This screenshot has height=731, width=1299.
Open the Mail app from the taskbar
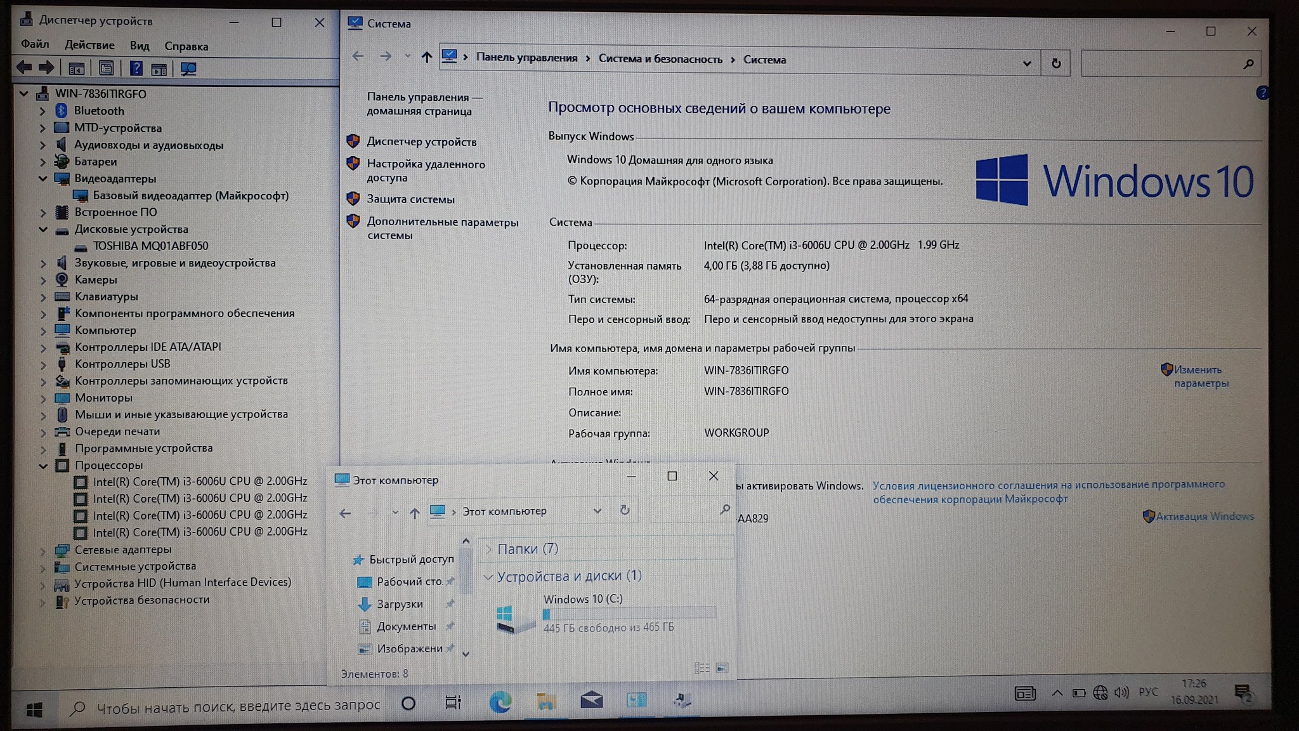(x=591, y=701)
